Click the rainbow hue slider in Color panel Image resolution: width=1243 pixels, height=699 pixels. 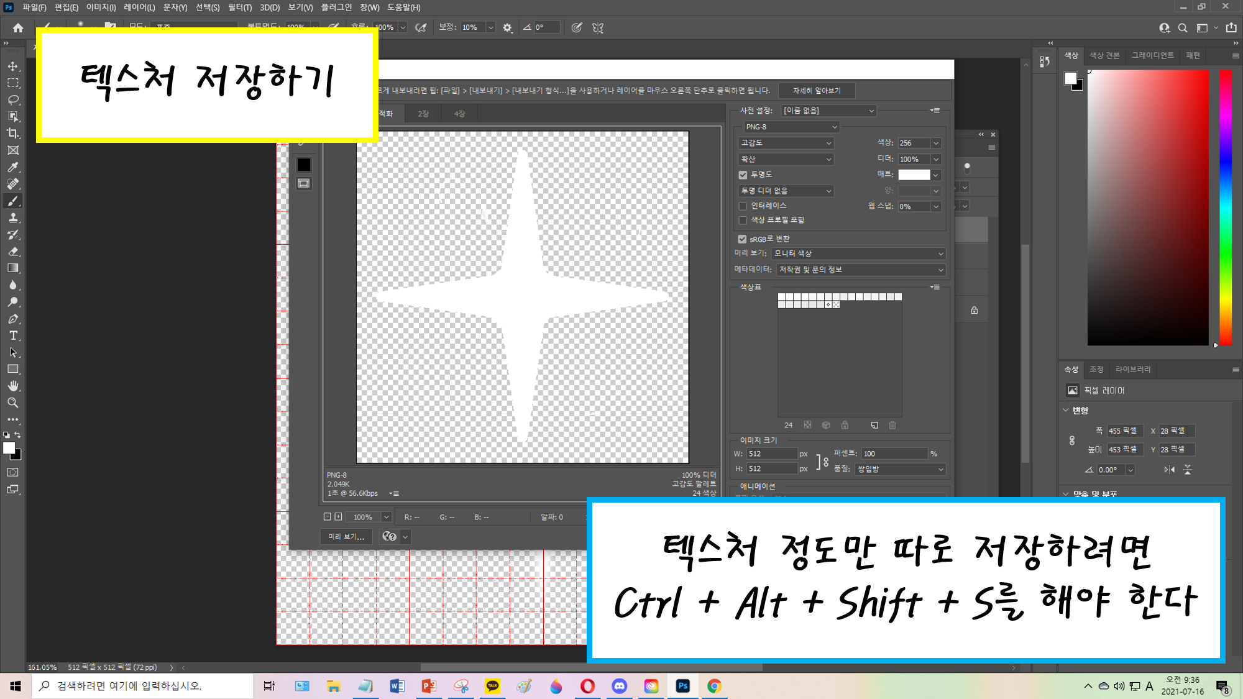click(1226, 208)
